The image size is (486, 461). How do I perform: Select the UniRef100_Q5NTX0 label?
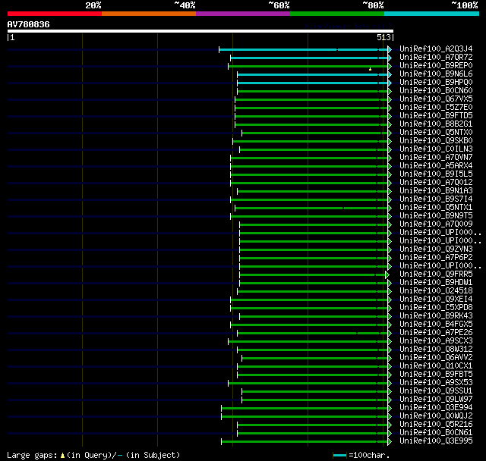point(436,133)
